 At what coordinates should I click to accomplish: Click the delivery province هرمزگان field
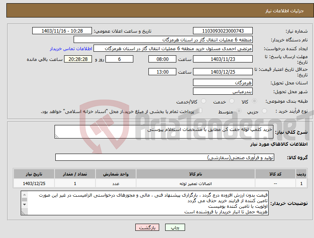click(223, 82)
